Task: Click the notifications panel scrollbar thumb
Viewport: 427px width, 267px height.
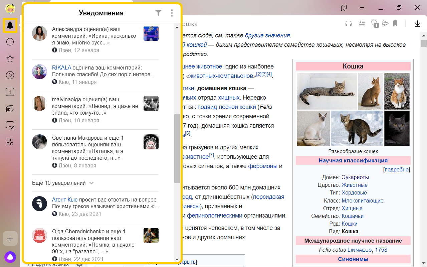Action: click(x=177, y=148)
